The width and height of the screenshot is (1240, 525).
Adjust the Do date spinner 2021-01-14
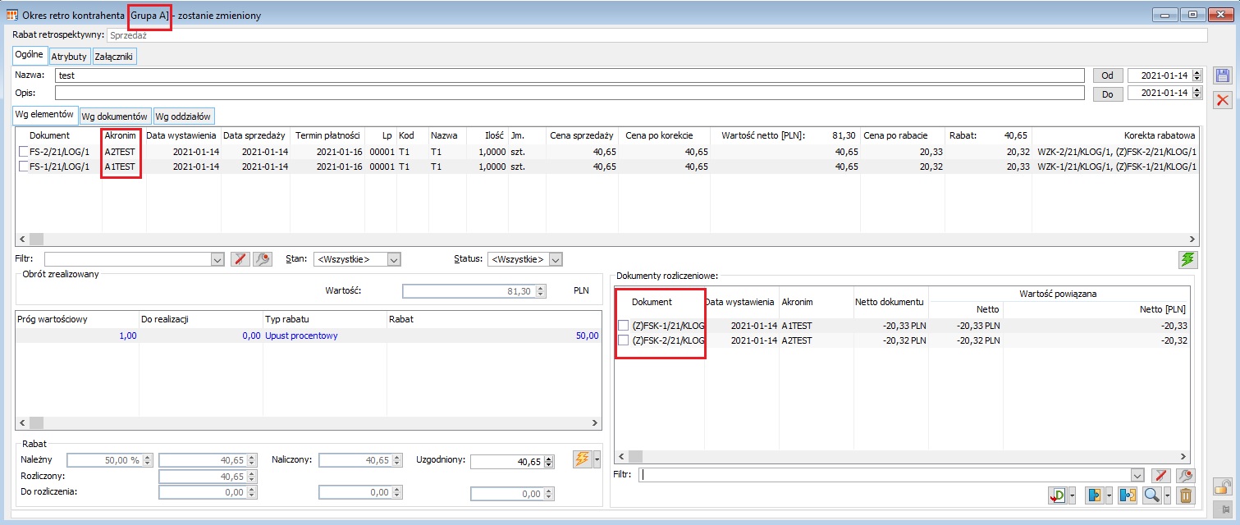pos(1197,94)
